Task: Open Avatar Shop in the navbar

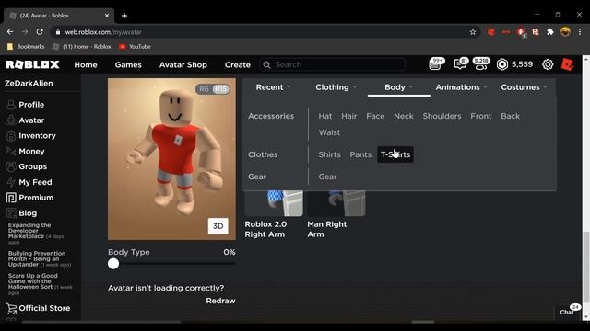Action: point(183,64)
